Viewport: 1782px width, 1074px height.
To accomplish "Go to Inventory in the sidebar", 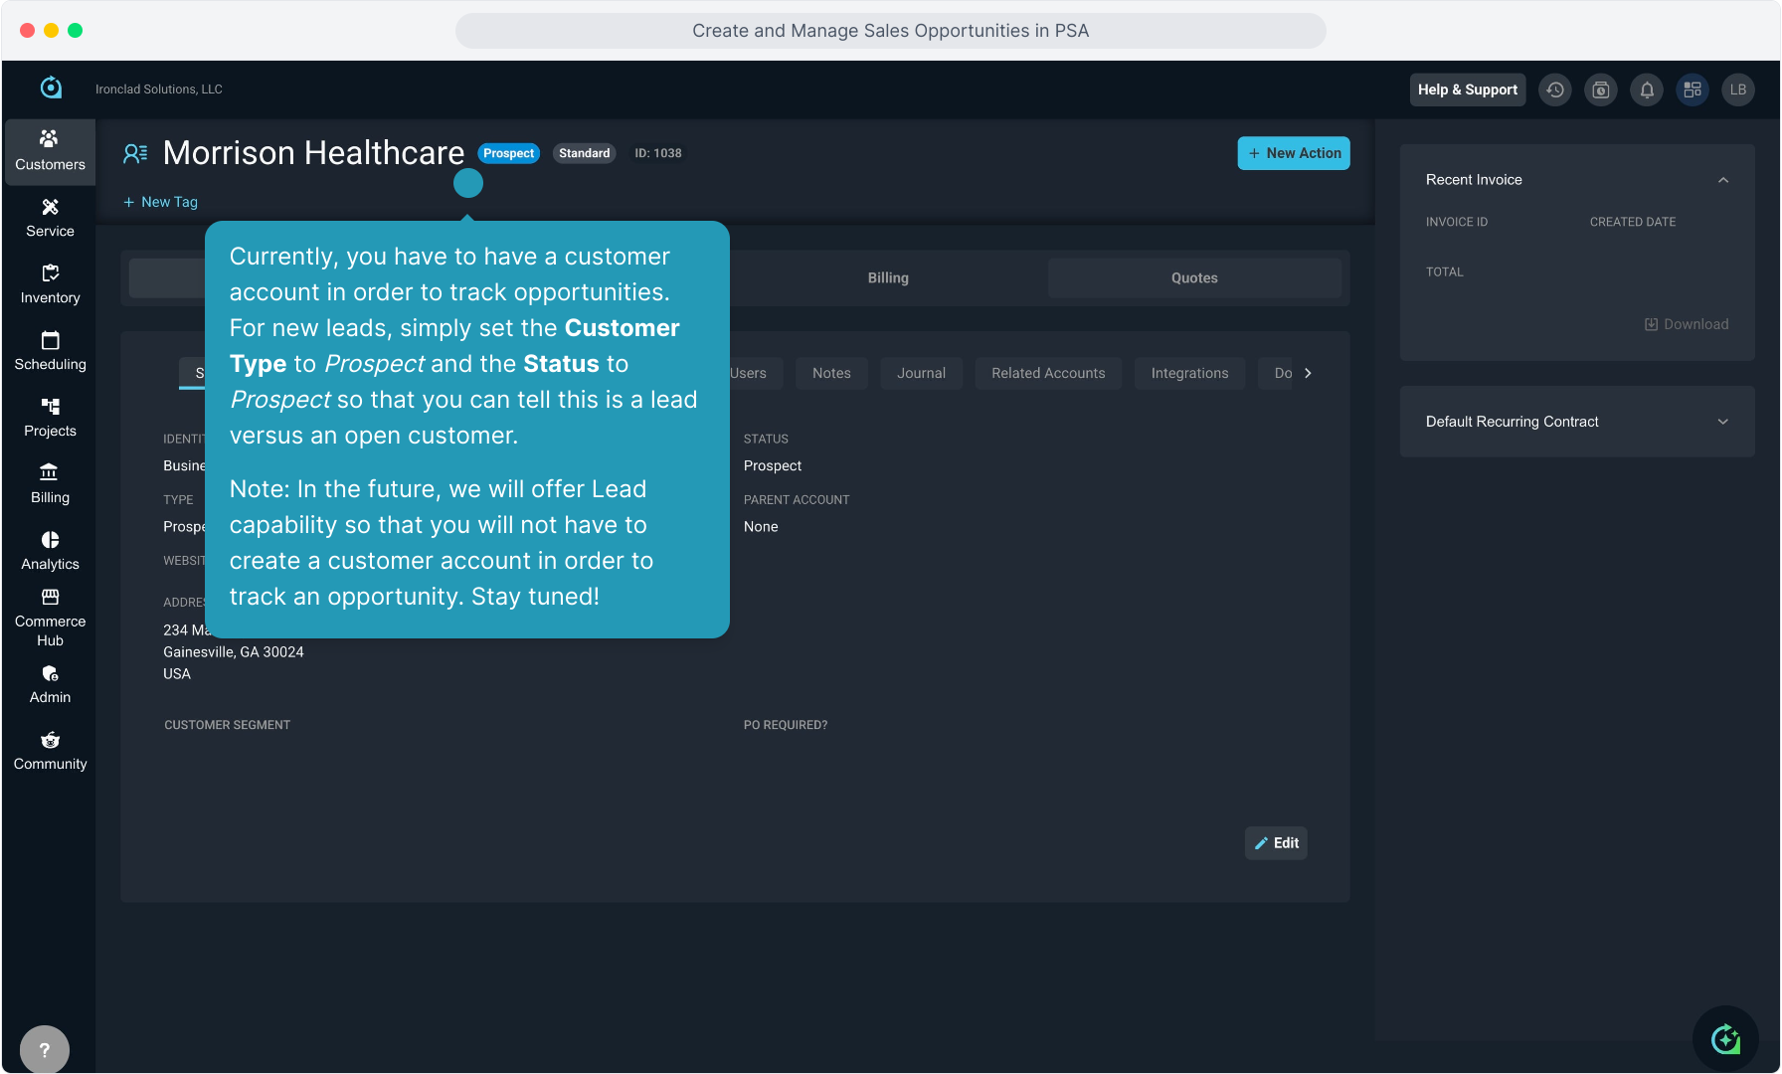I will coord(50,284).
